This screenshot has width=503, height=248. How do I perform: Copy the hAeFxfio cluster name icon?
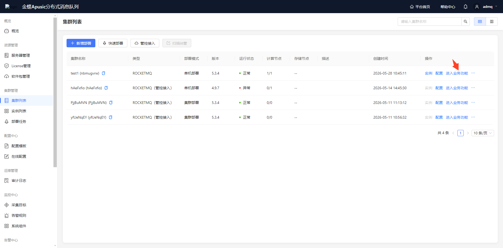point(106,88)
